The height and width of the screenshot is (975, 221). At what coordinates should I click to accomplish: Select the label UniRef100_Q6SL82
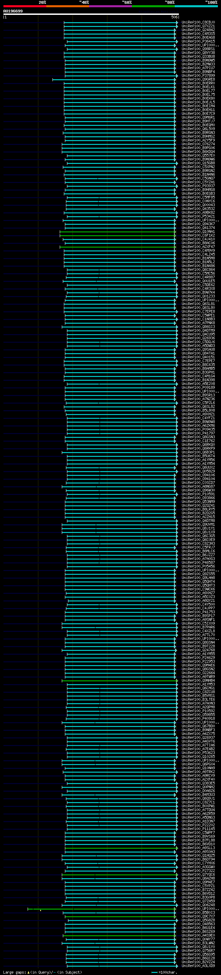[x=198, y=406]
